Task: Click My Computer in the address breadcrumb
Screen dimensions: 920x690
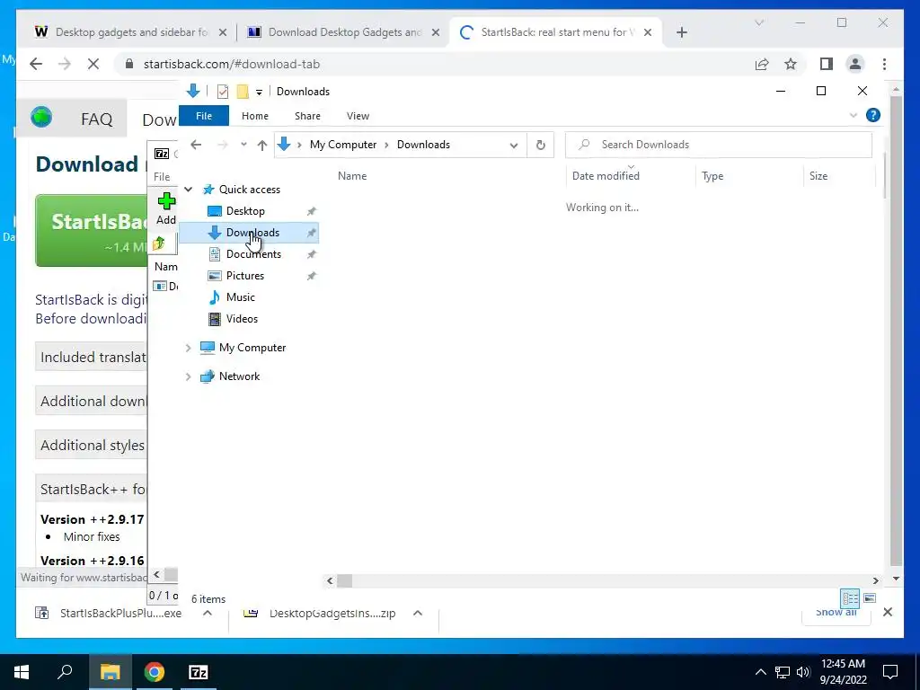Action: [x=343, y=145]
